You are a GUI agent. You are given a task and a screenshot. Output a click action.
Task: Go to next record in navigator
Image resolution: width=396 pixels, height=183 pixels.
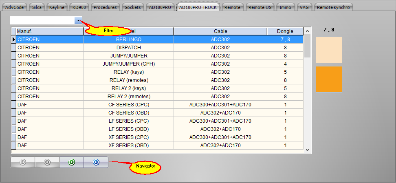click(x=72, y=162)
